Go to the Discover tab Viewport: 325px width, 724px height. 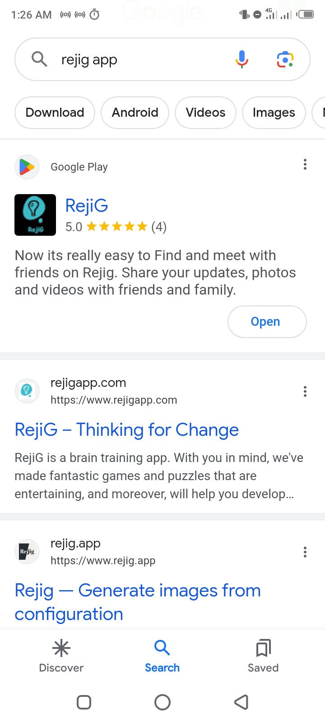[61, 656]
